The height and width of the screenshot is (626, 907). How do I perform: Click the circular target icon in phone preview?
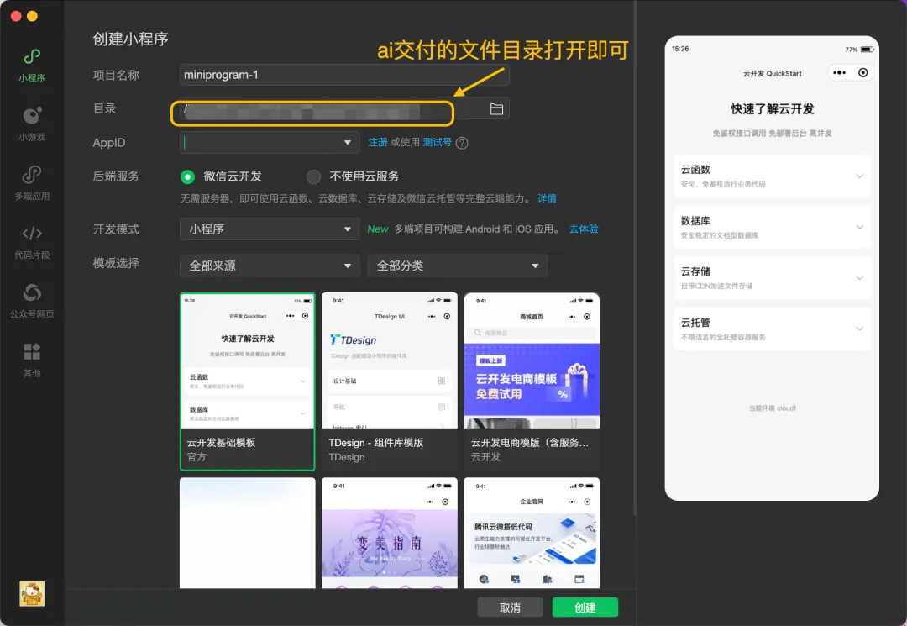(x=862, y=73)
